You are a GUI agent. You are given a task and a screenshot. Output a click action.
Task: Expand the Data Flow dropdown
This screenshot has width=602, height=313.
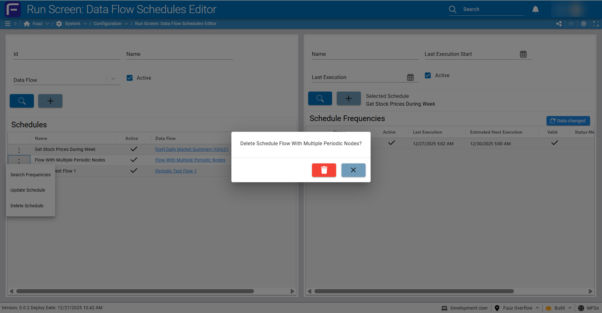(x=114, y=79)
